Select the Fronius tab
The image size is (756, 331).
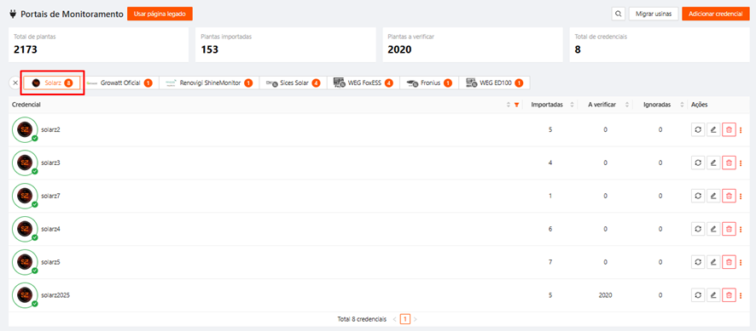(x=429, y=83)
